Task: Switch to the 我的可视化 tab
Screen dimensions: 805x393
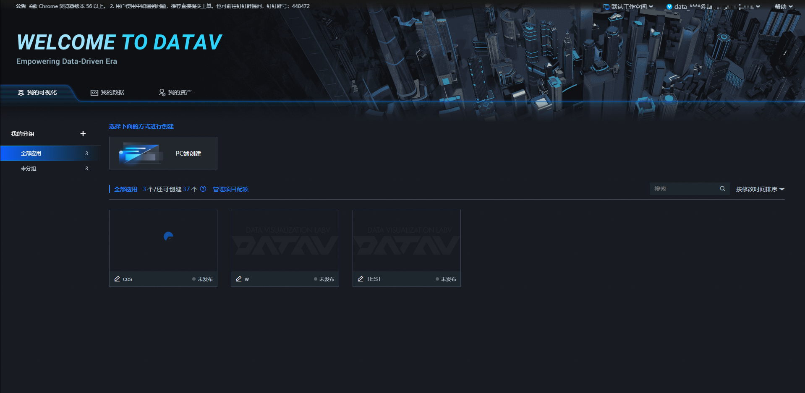Action: pyautogui.click(x=37, y=92)
